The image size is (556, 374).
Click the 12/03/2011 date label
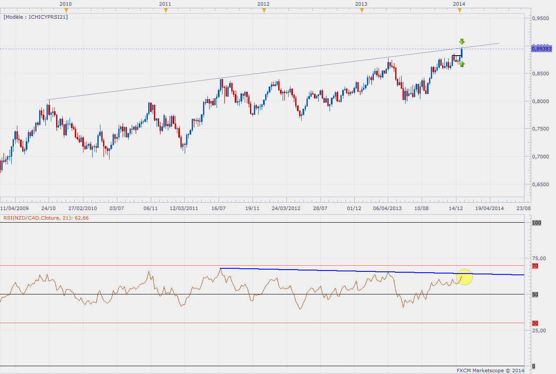(x=184, y=208)
